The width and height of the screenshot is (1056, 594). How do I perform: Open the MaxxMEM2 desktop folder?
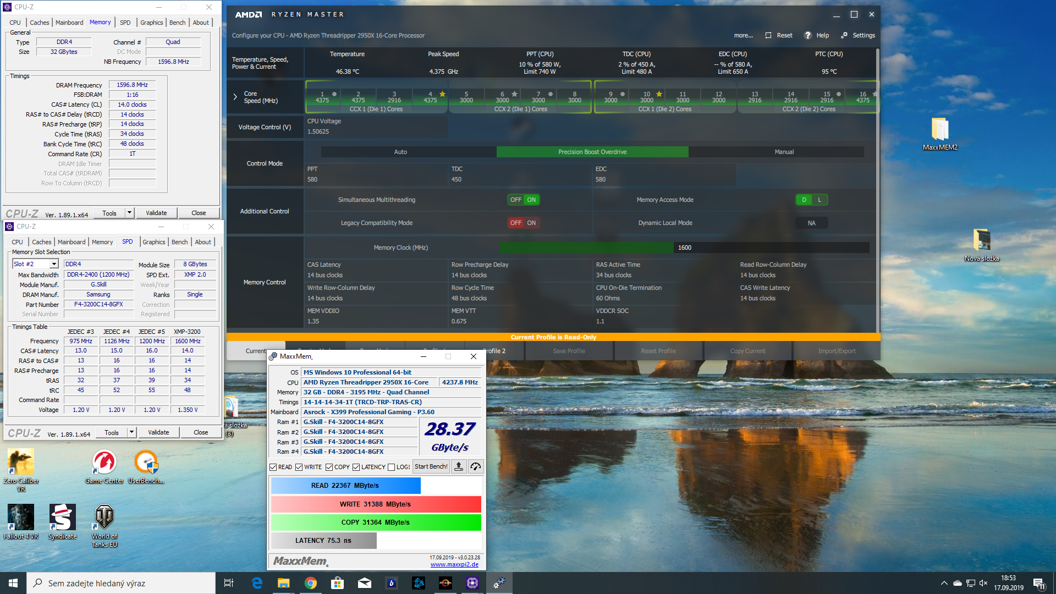tap(939, 130)
